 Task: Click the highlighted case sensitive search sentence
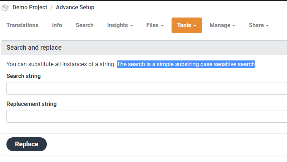coord(185,64)
